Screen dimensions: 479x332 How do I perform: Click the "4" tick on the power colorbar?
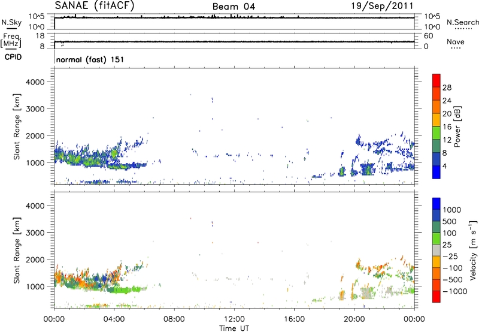click(x=445, y=166)
